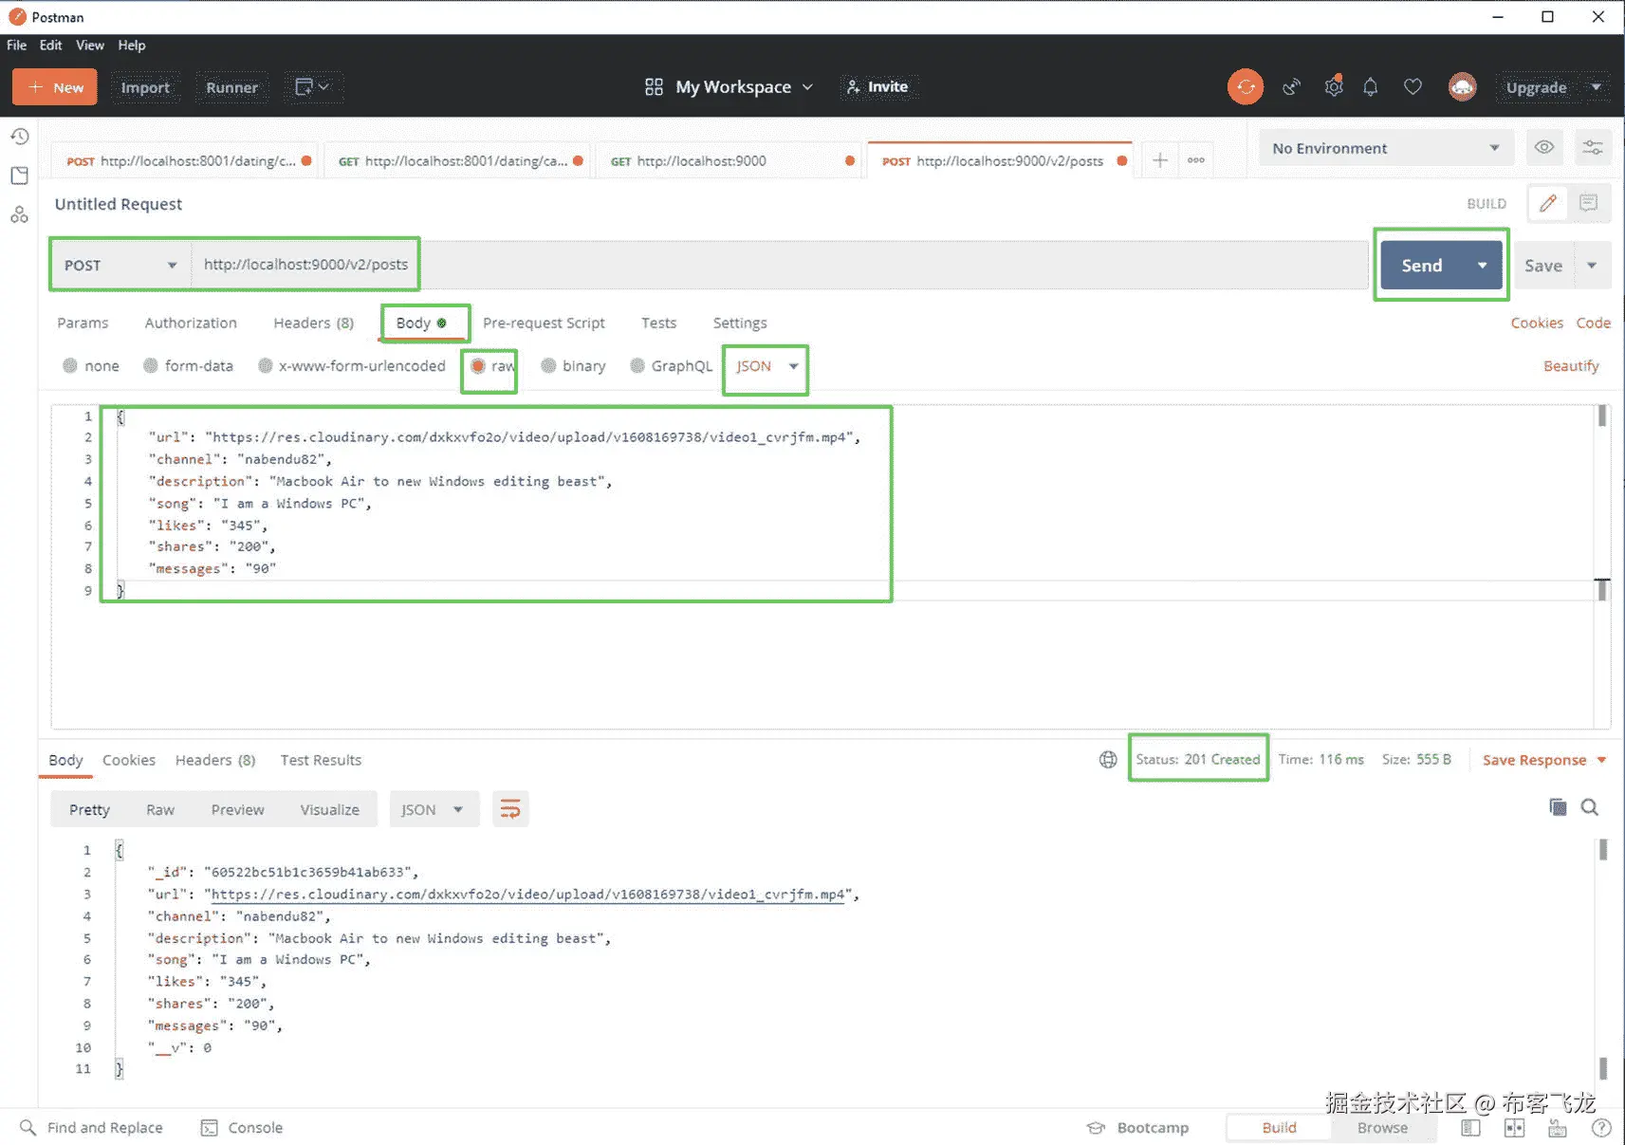Expand the Upgrade dropdown arrow
The width and height of the screenshot is (1625, 1145).
pos(1597,87)
